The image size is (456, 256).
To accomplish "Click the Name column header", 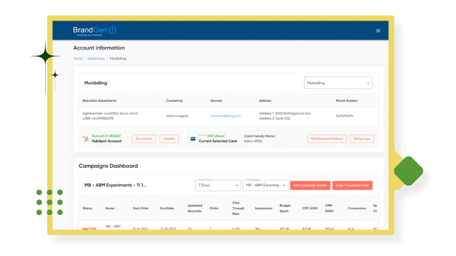I will [109, 208].
